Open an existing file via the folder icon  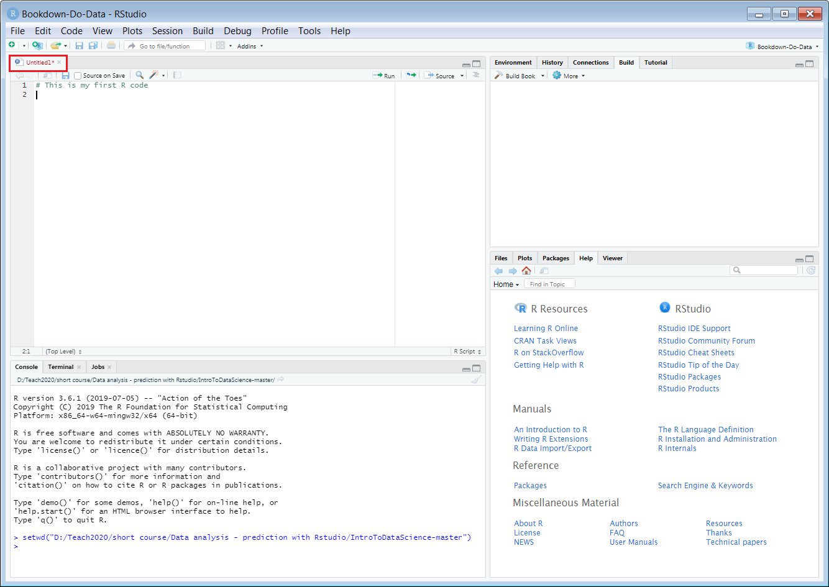pos(55,45)
